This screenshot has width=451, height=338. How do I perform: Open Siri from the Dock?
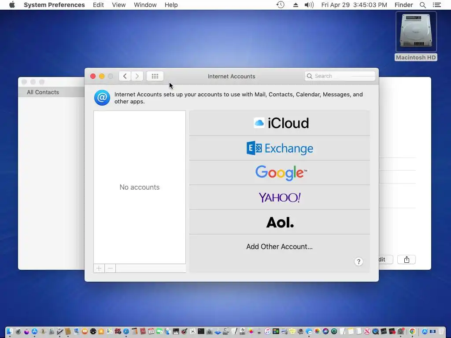point(325,331)
